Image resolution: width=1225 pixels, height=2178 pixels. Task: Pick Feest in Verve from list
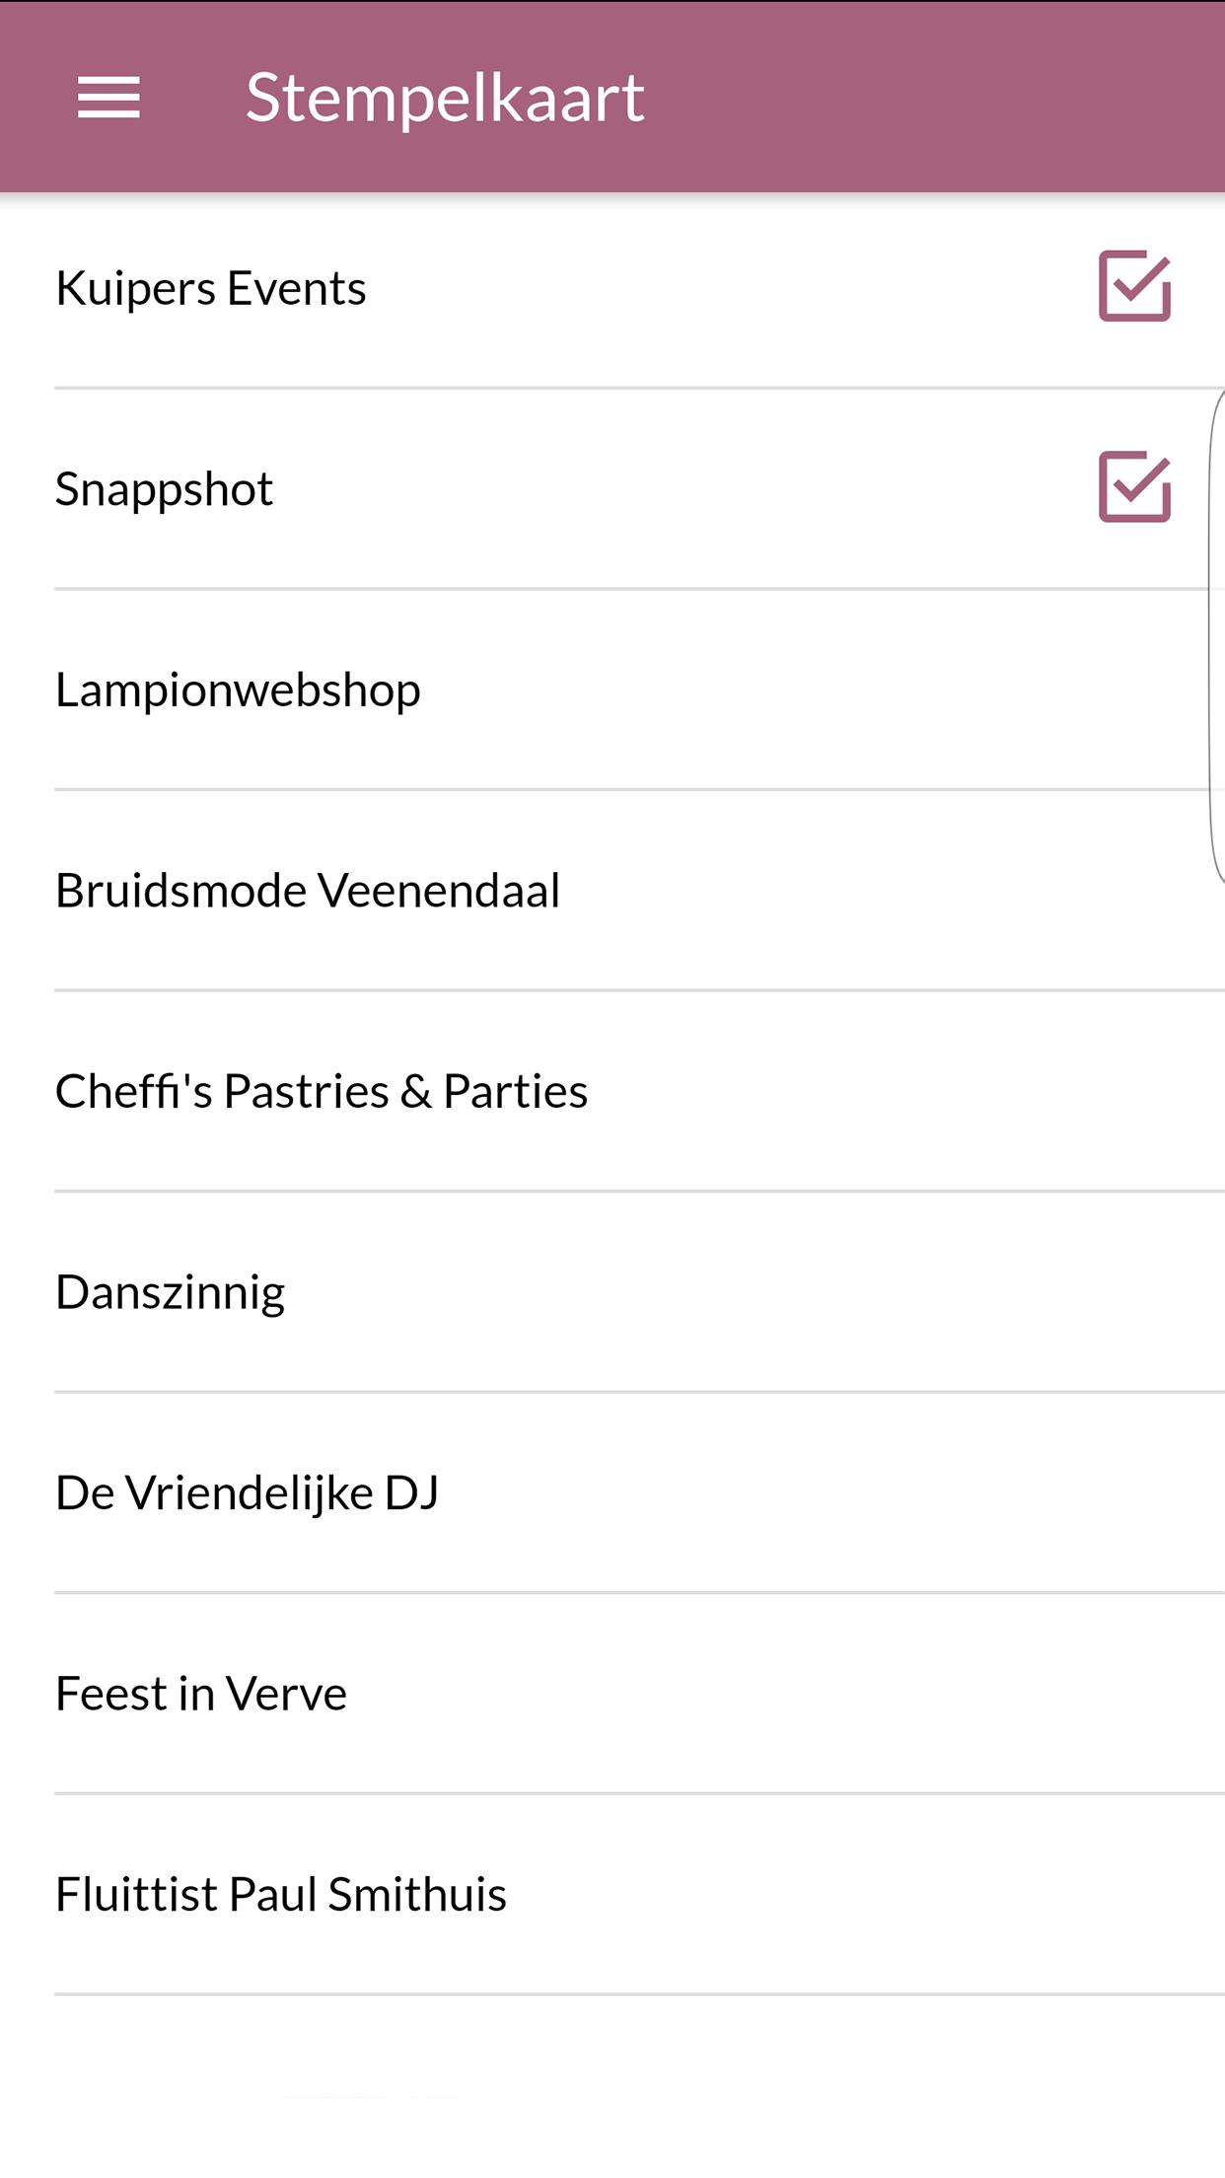click(201, 1694)
